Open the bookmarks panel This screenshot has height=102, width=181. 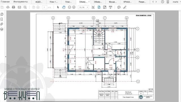(x=2, y=19)
